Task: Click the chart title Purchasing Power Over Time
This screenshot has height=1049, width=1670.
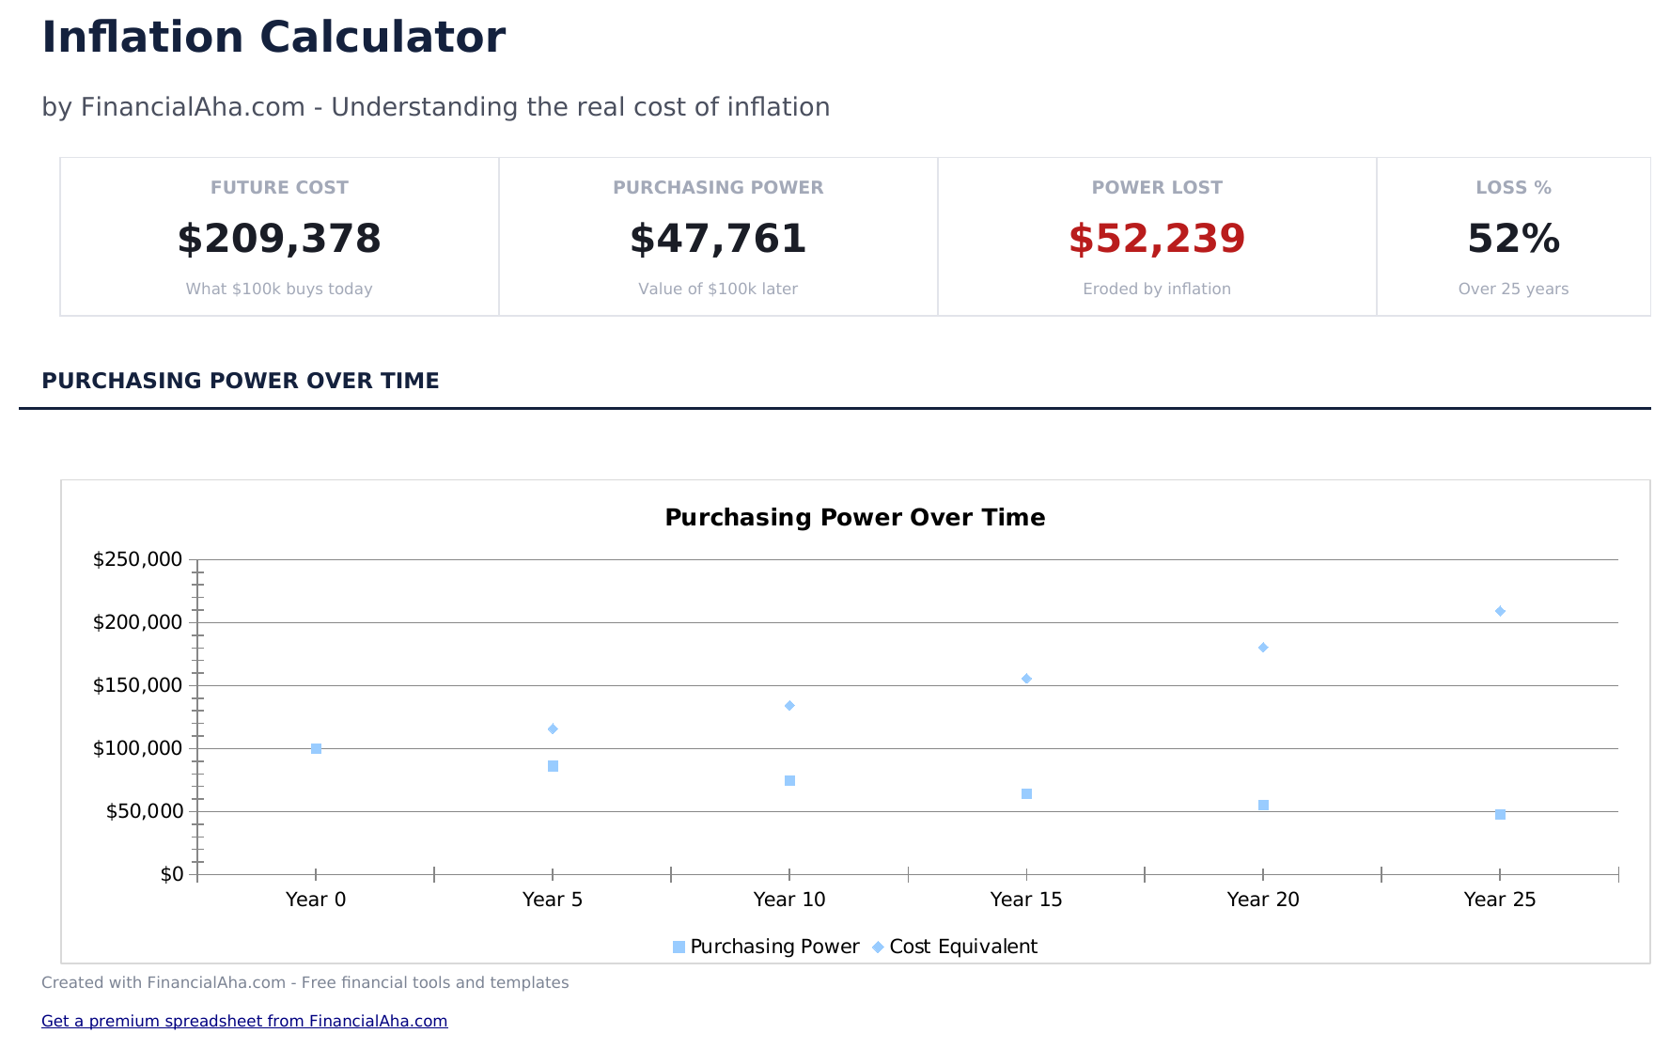Action: click(854, 518)
